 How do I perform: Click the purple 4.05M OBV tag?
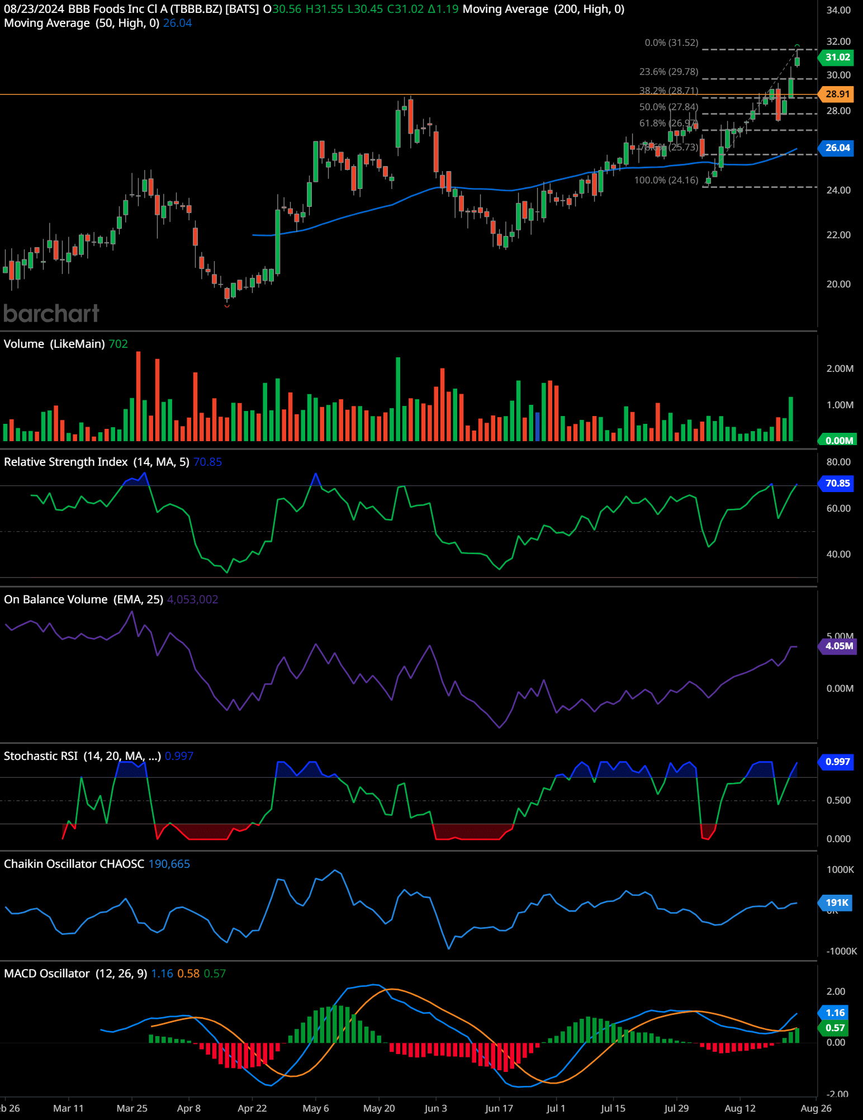(x=838, y=646)
